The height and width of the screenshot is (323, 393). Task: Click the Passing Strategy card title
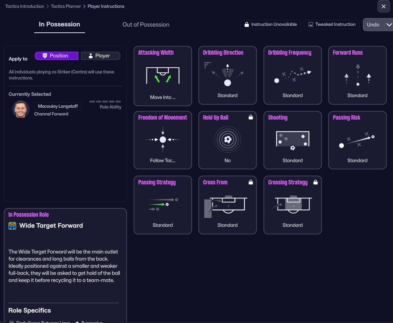157,182
